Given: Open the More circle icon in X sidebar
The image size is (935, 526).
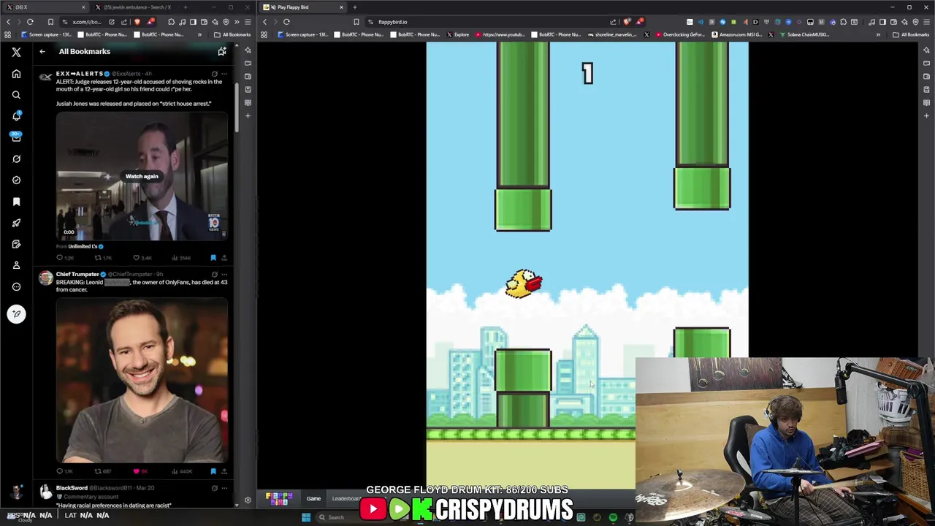Looking at the screenshot, I should 16,286.
